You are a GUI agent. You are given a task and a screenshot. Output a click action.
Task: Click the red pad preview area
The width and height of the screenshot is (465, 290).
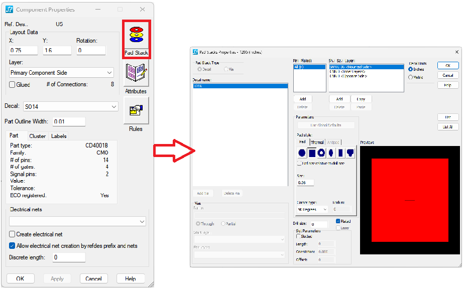410,200
